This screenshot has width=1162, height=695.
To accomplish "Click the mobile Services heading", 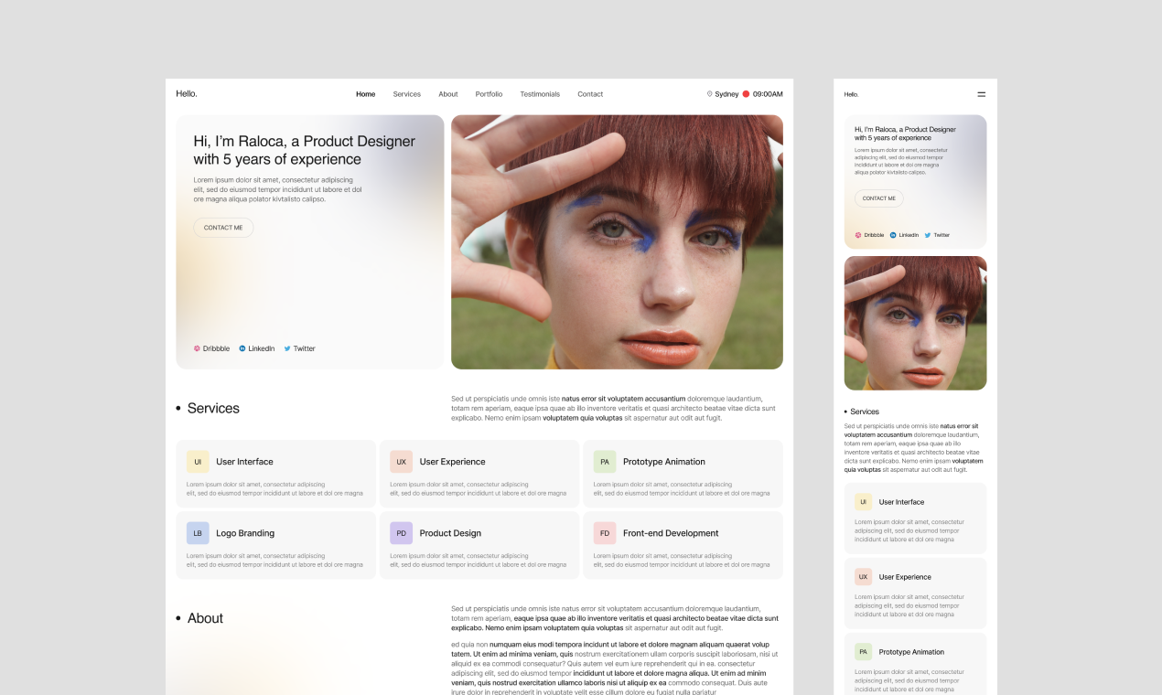I will [x=865, y=412].
